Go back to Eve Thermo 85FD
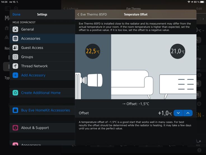This screenshot has width=206, height=155. tap(92, 14)
